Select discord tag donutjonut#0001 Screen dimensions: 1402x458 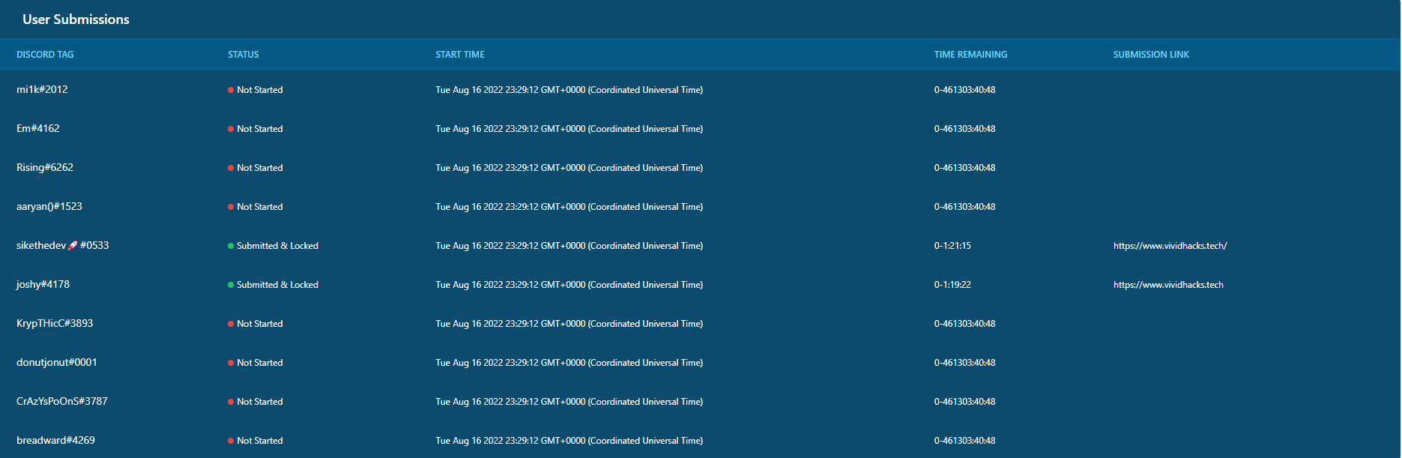[57, 362]
